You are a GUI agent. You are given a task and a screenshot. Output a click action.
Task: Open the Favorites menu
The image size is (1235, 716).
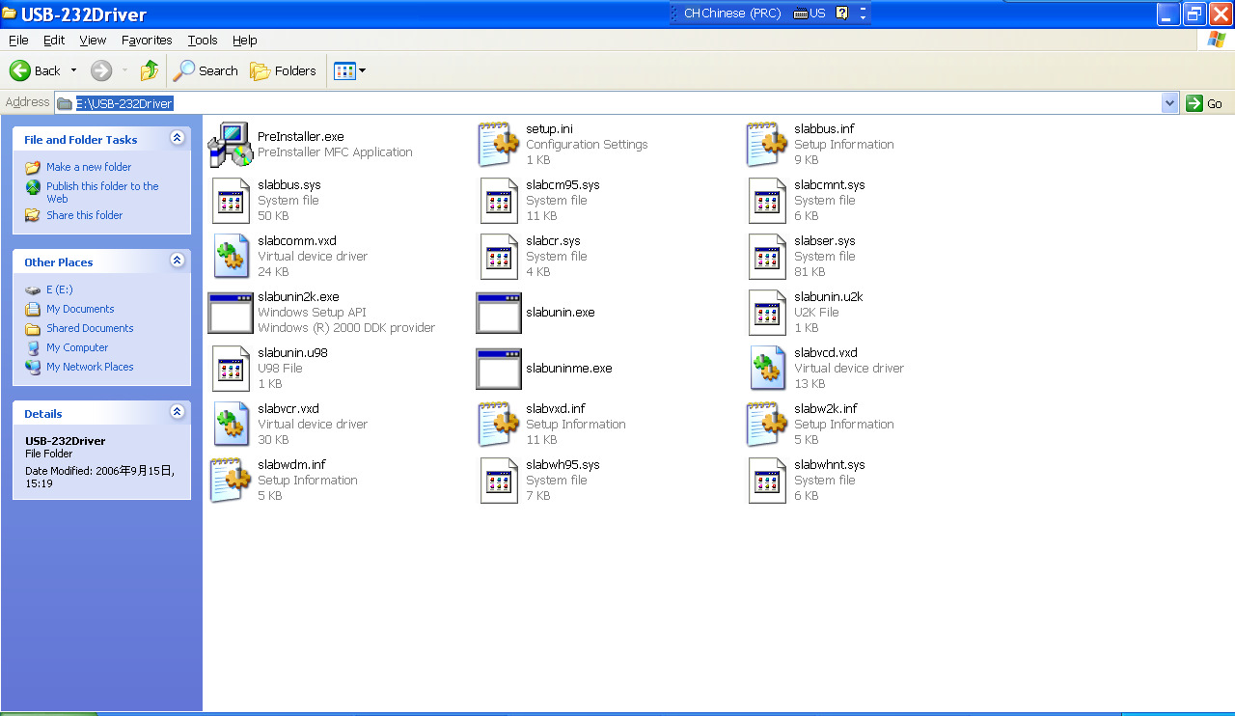(x=147, y=40)
